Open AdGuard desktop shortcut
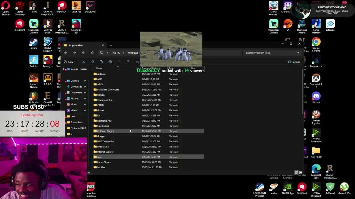 click(x=330, y=188)
